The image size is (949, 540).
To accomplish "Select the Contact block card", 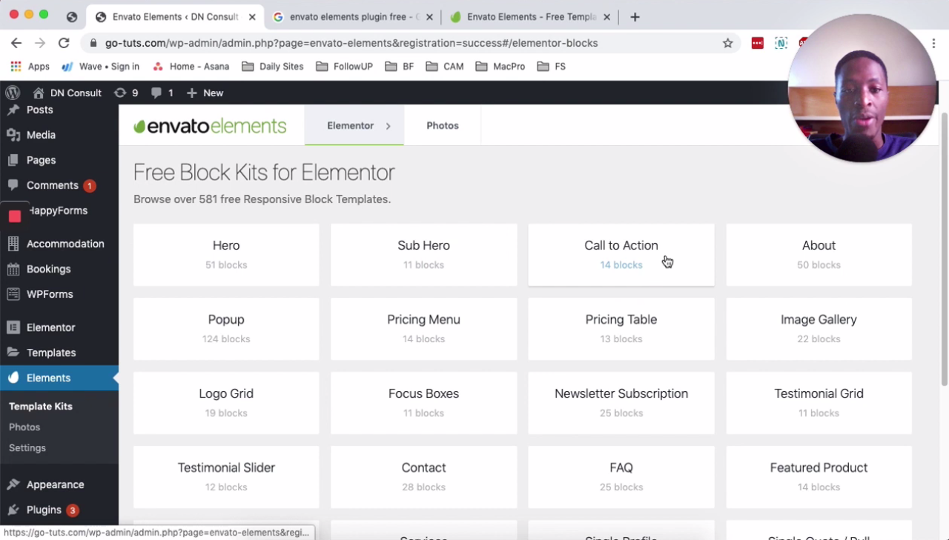I will (x=424, y=477).
